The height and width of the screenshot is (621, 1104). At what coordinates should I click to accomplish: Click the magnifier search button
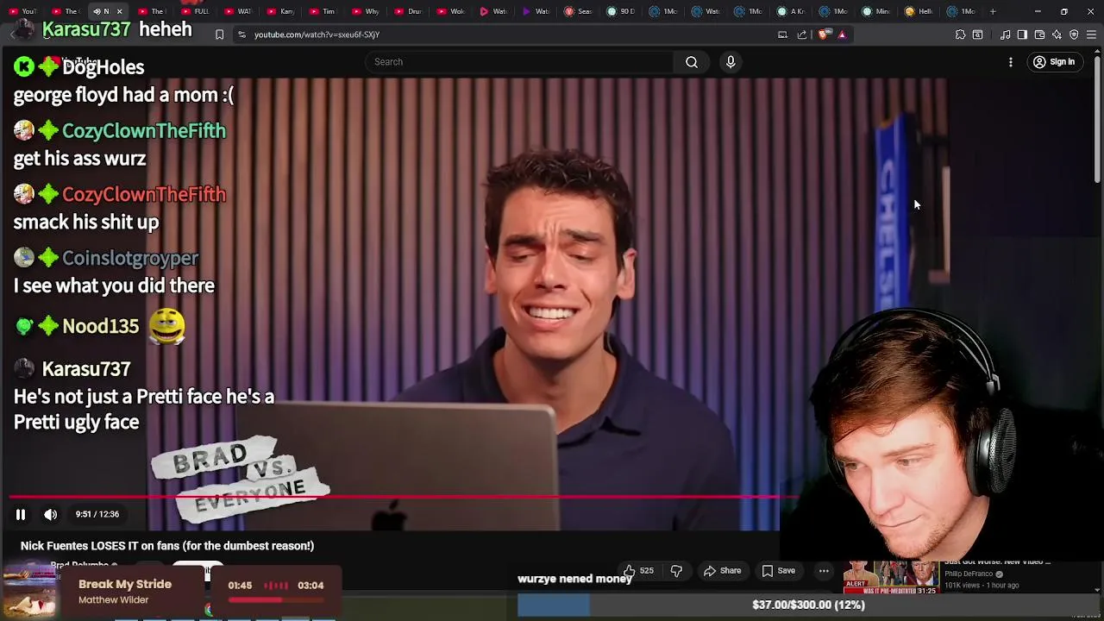[x=692, y=62]
